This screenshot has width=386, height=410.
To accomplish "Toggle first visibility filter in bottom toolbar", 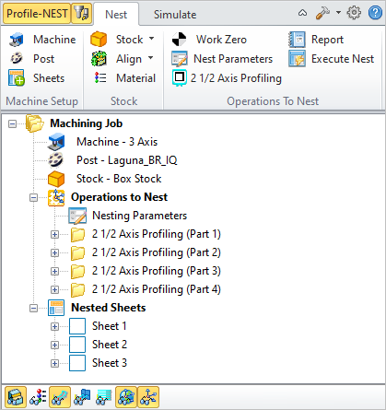I will click(16, 397).
